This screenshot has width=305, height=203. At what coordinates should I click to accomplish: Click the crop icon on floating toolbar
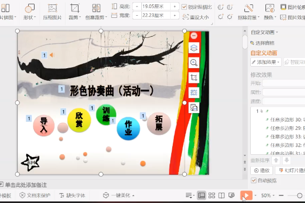tap(194, 77)
